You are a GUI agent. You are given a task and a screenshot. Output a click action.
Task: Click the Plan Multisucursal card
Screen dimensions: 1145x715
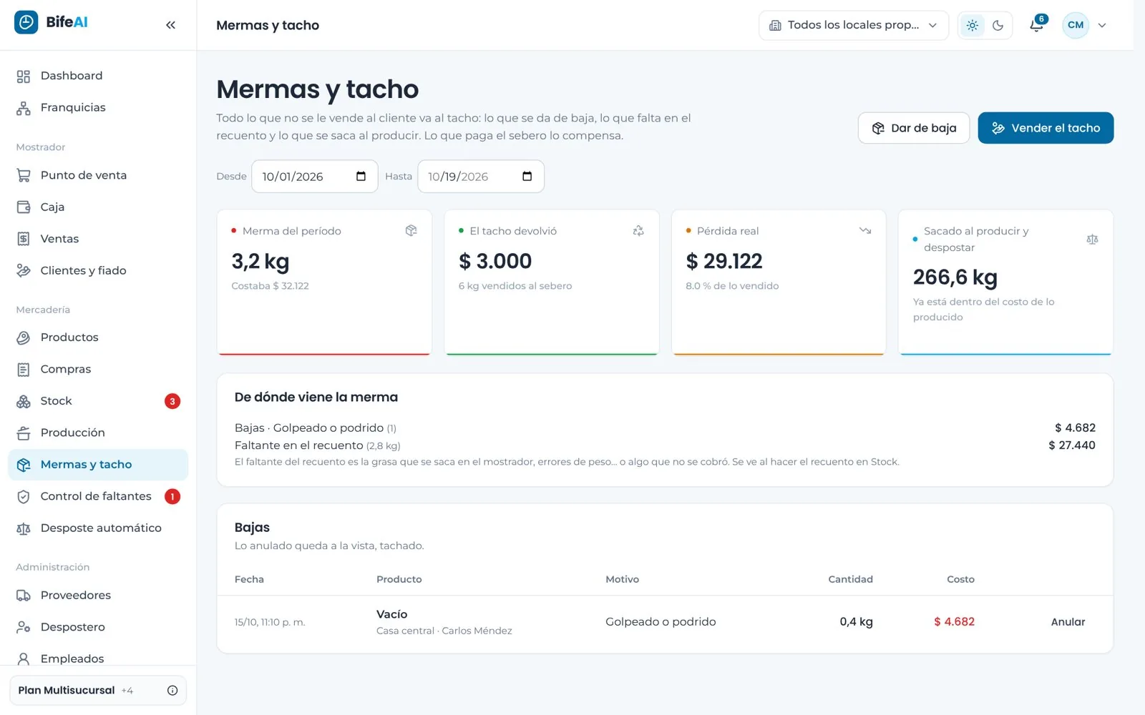pyautogui.click(x=98, y=691)
